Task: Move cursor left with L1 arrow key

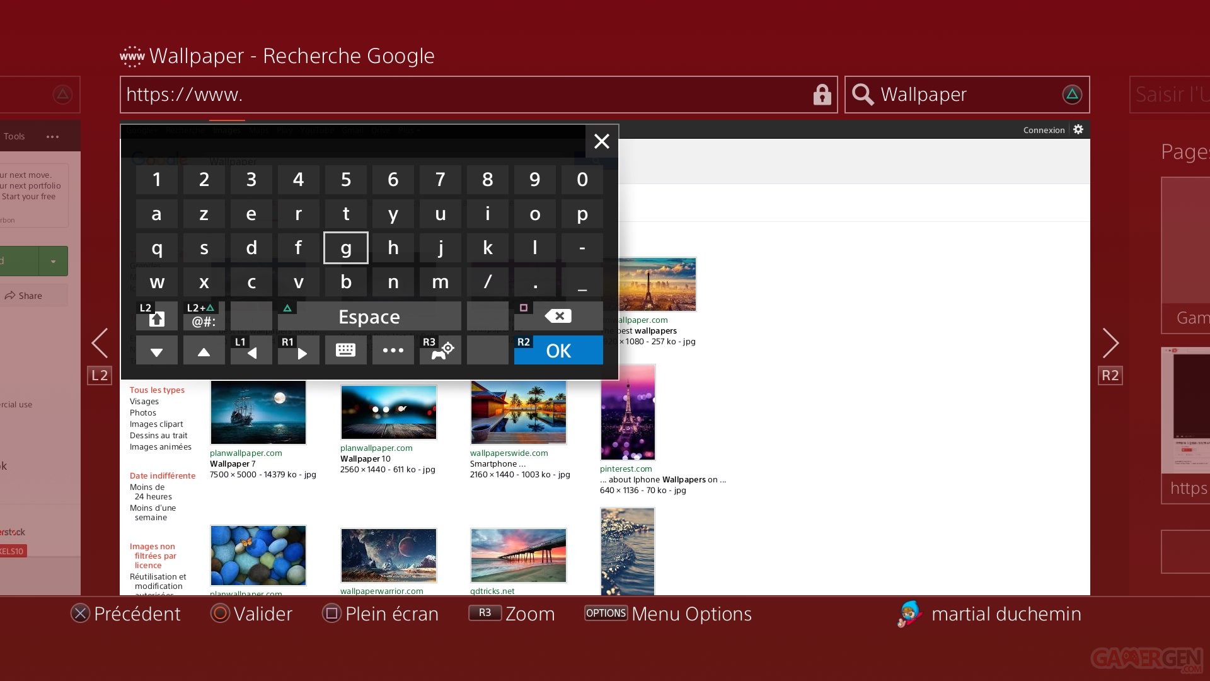Action: tap(251, 351)
